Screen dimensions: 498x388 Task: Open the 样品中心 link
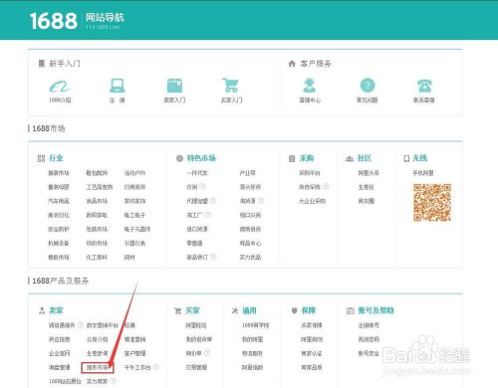point(250,243)
